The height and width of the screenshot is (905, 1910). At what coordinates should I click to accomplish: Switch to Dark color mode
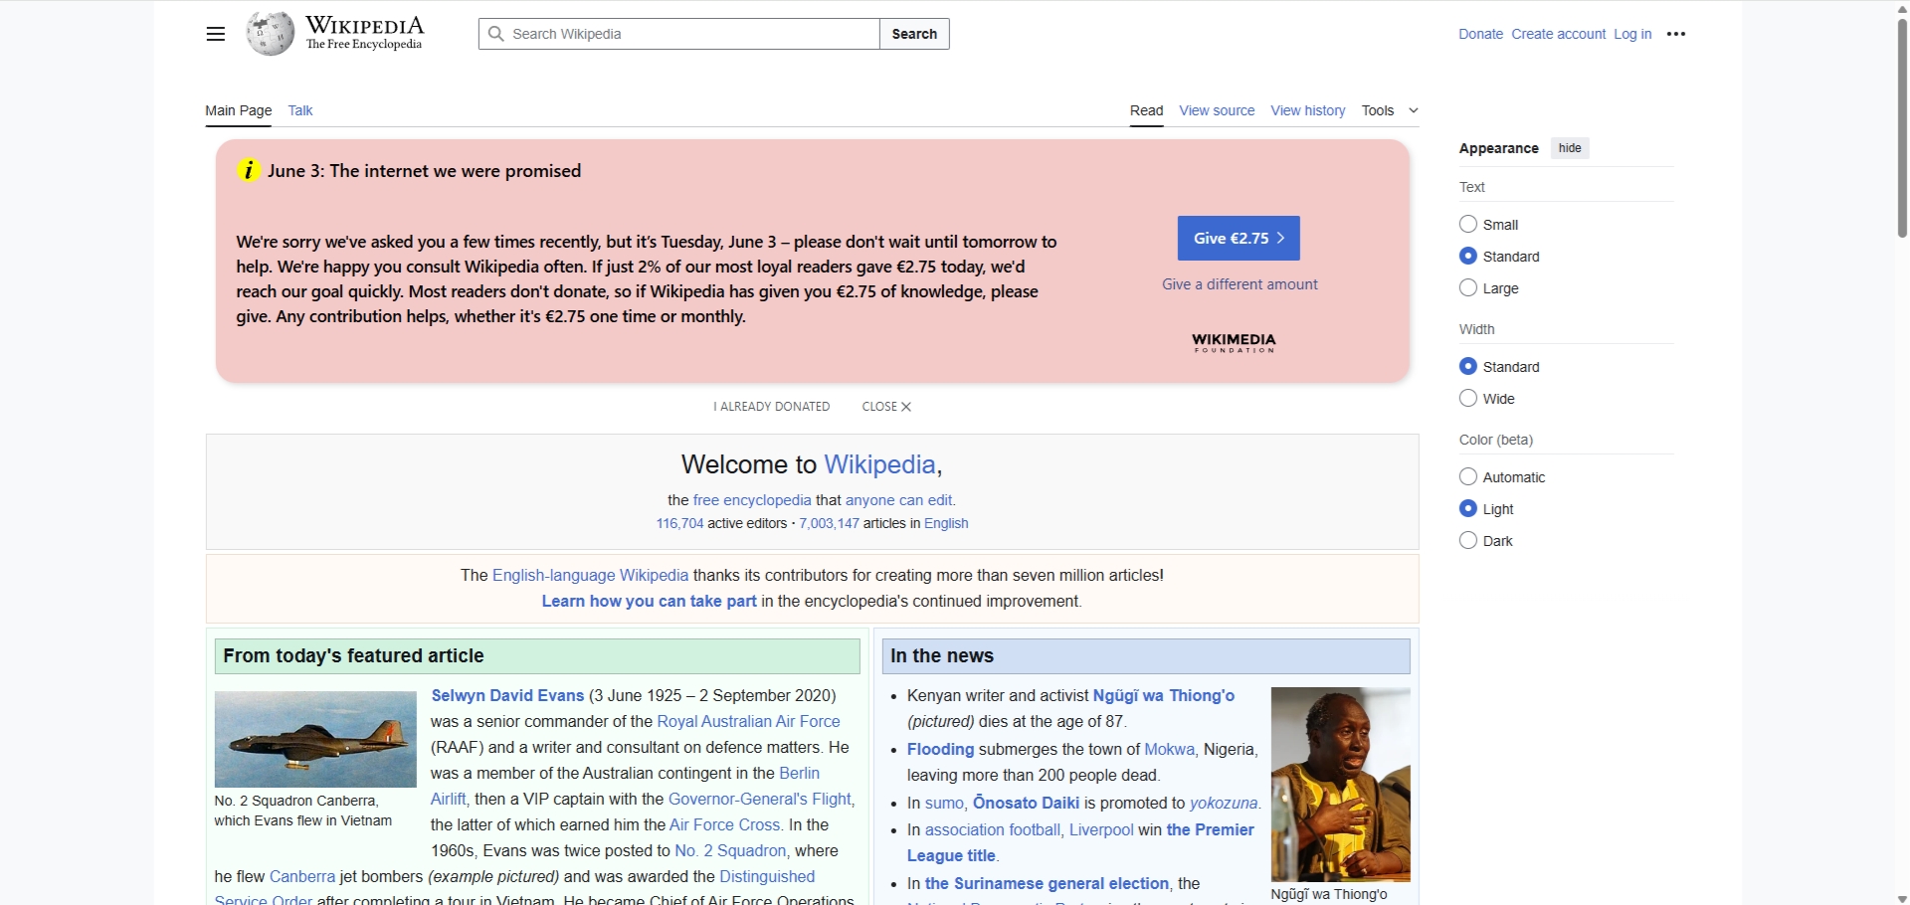pos(1468,540)
